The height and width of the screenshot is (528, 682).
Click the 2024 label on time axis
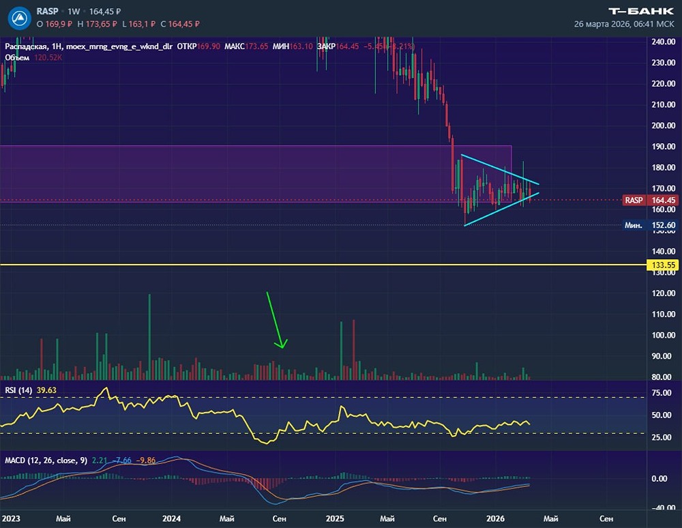click(171, 518)
